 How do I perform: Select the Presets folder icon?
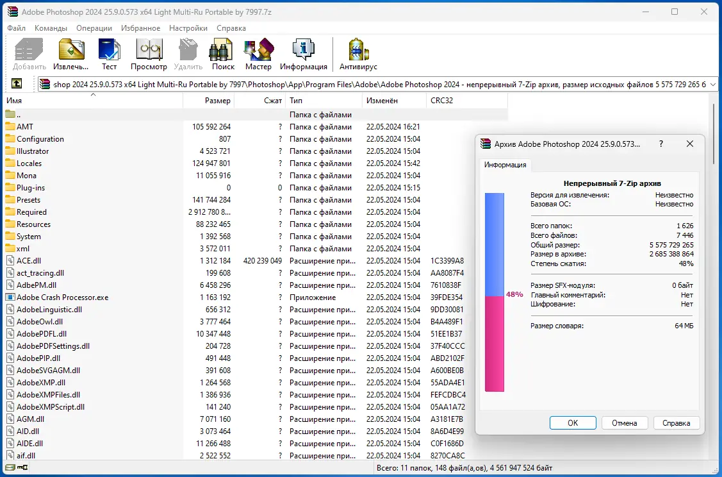pos(10,199)
